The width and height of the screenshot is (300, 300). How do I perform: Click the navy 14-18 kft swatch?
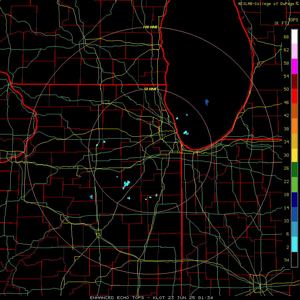click(294, 200)
